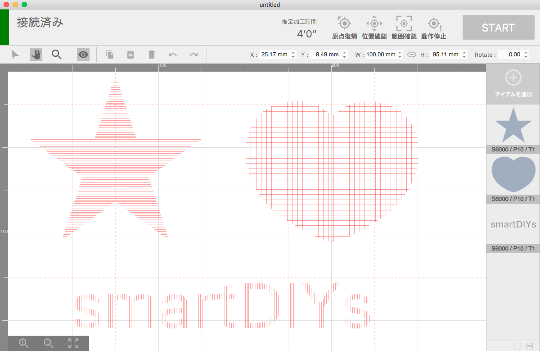Close the untitled window

[x=6, y=5]
